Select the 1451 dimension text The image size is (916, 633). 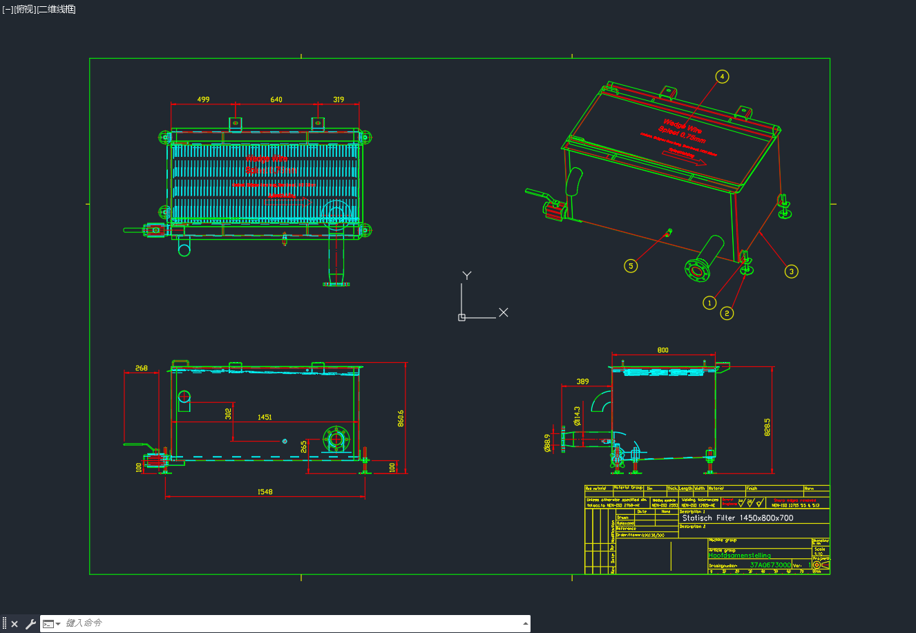[265, 417]
